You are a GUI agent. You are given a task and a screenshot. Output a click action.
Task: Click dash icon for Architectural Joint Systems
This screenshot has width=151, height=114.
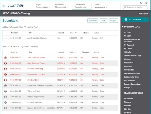pyautogui.click(x=6, y=38)
